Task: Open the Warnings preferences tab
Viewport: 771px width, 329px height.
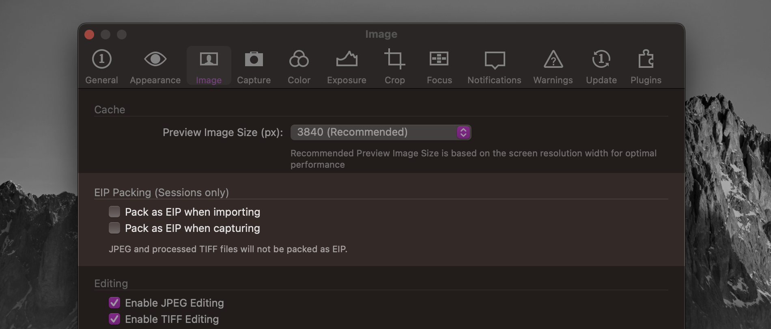Action: coord(553,67)
